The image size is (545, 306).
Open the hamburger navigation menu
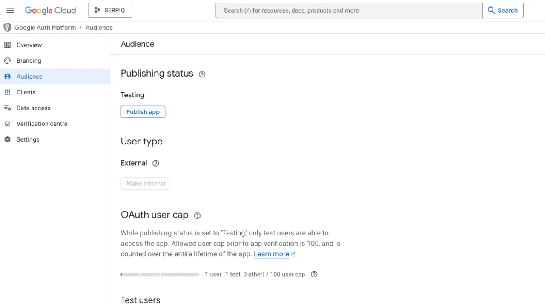pos(11,11)
